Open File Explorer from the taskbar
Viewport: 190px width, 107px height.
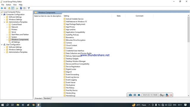[x=18, y=105]
